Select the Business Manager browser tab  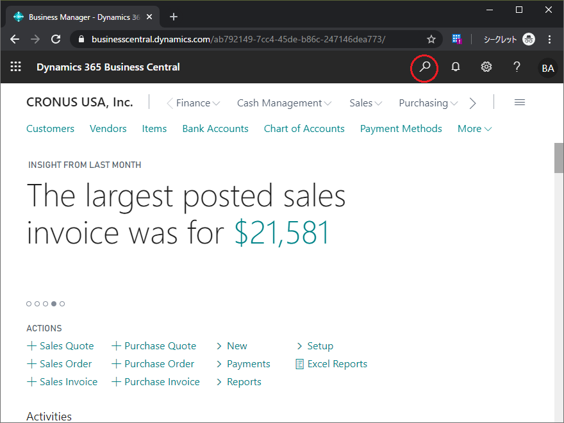tap(83, 17)
